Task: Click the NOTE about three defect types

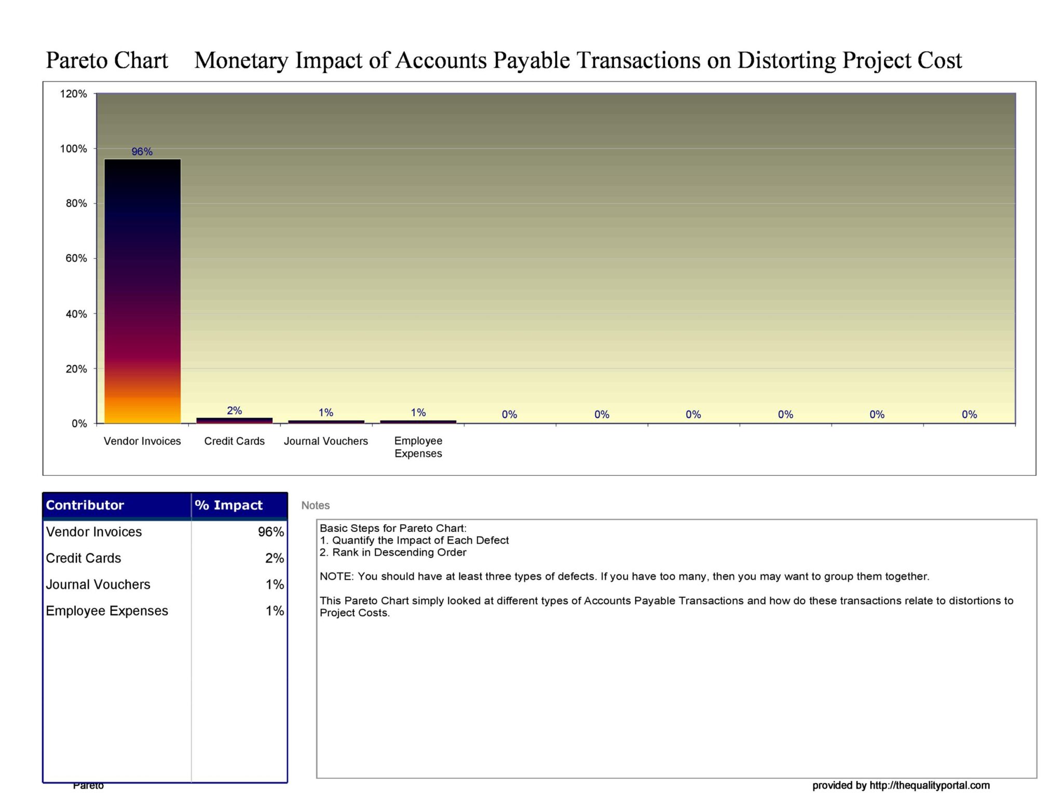Action: pos(624,577)
